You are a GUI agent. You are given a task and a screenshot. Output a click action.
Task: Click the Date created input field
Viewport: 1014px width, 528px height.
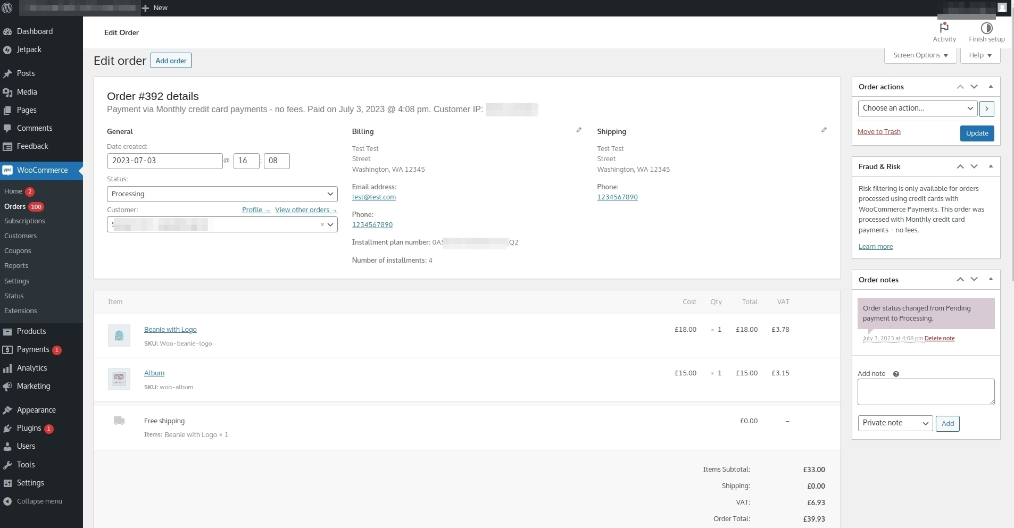[x=165, y=161]
